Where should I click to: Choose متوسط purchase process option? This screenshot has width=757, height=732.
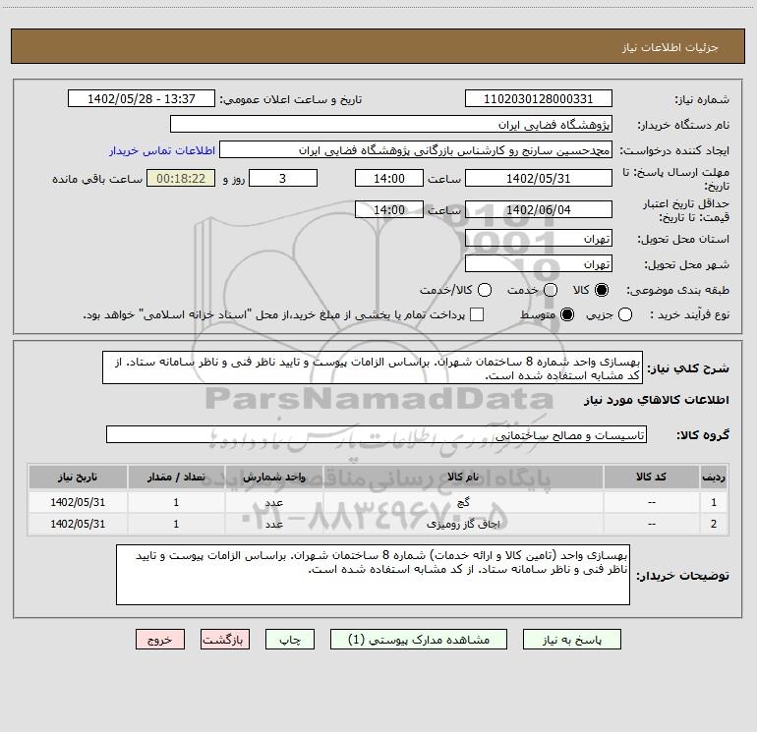pyautogui.click(x=567, y=314)
